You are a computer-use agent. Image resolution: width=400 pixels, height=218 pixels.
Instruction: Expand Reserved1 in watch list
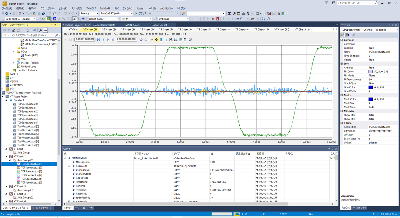tap(69, 166)
